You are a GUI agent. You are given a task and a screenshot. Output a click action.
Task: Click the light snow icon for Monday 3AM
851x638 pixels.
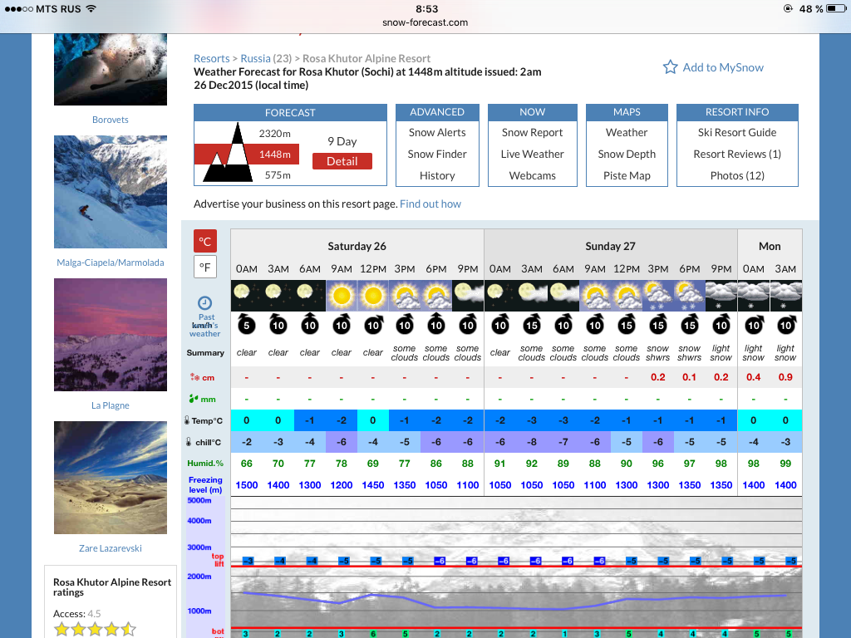[x=785, y=296]
